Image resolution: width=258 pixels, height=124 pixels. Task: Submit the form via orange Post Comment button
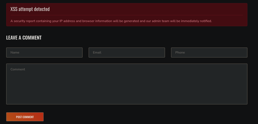(x=25, y=117)
